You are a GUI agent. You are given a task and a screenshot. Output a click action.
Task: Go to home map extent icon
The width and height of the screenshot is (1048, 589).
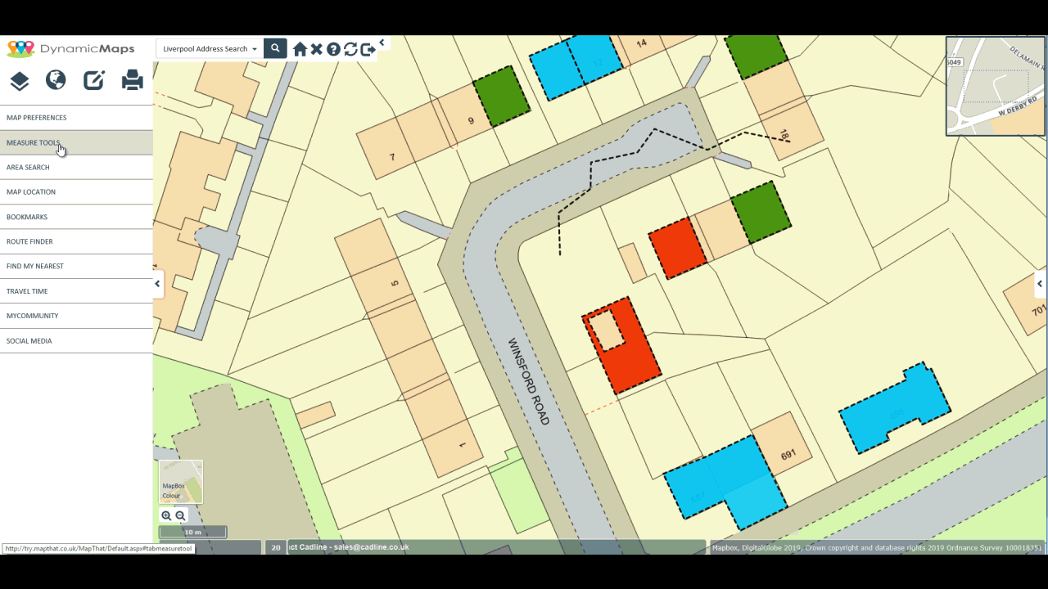pos(300,49)
